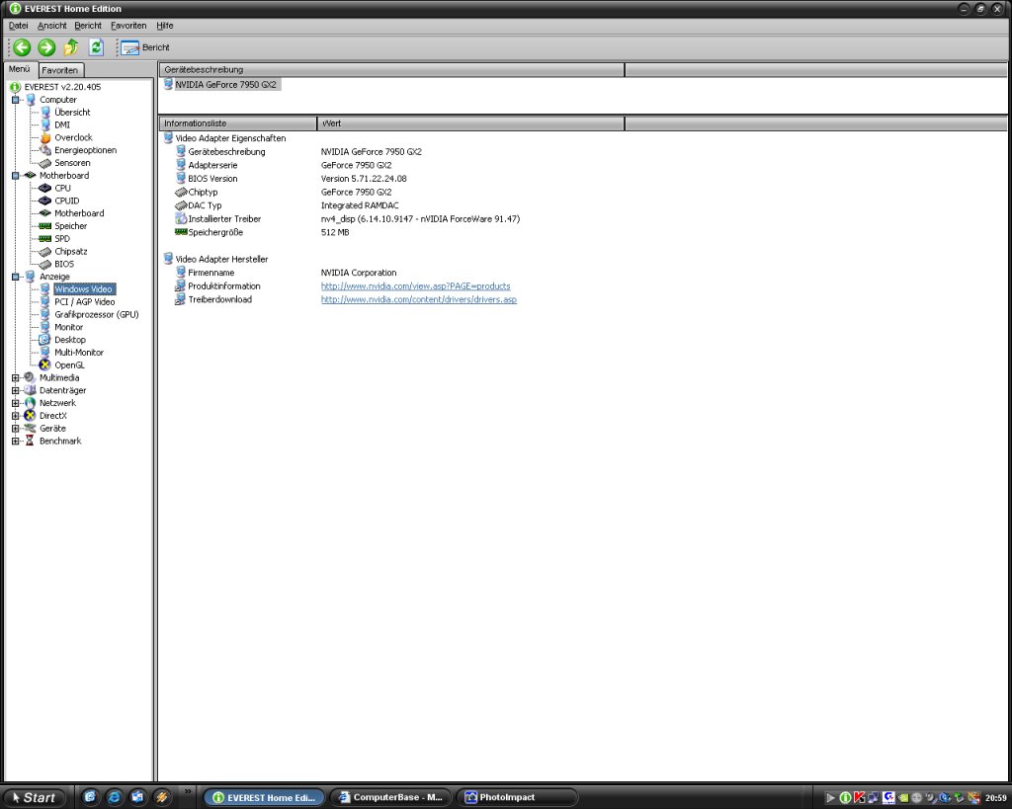Open the Ansicht menu
1012x809 pixels.
coord(51,26)
